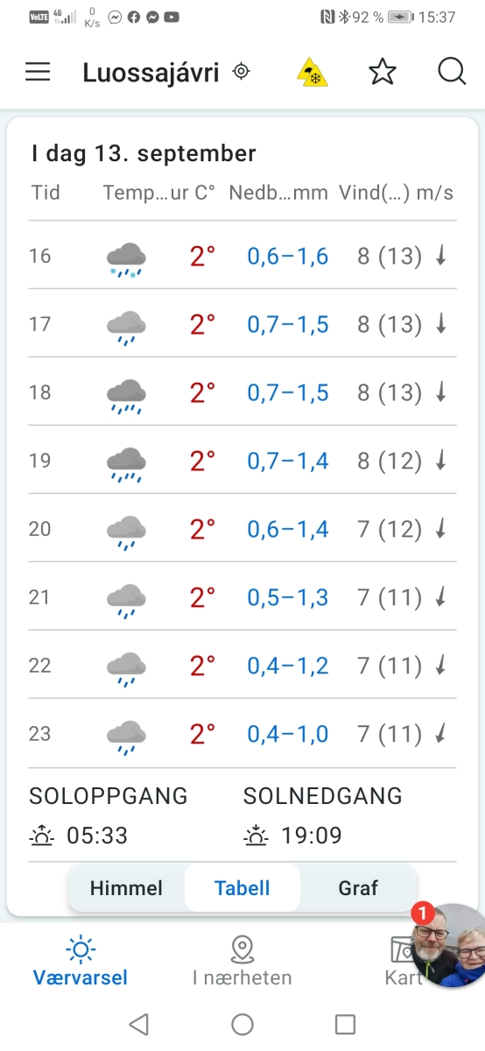Tap the sunset icon under SOLNEDGANG

255,836
